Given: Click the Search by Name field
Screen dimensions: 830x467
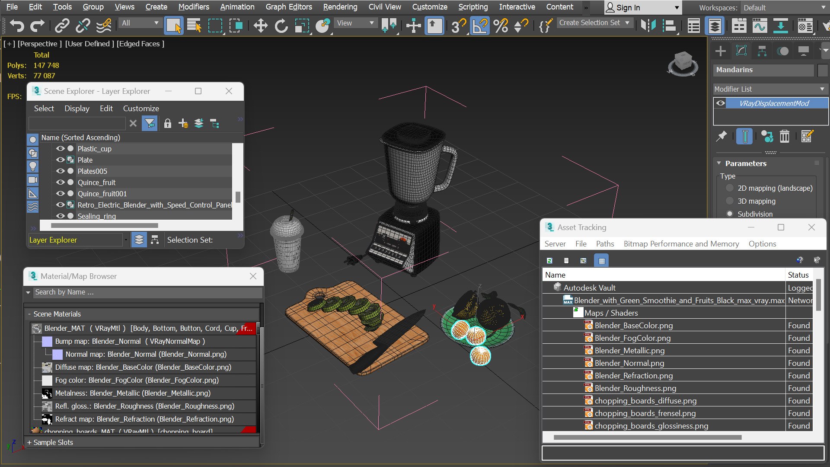Looking at the screenshot, I should pos(147,292).
